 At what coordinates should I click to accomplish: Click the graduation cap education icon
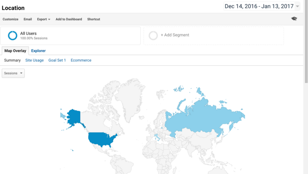(x=294, y=19)
